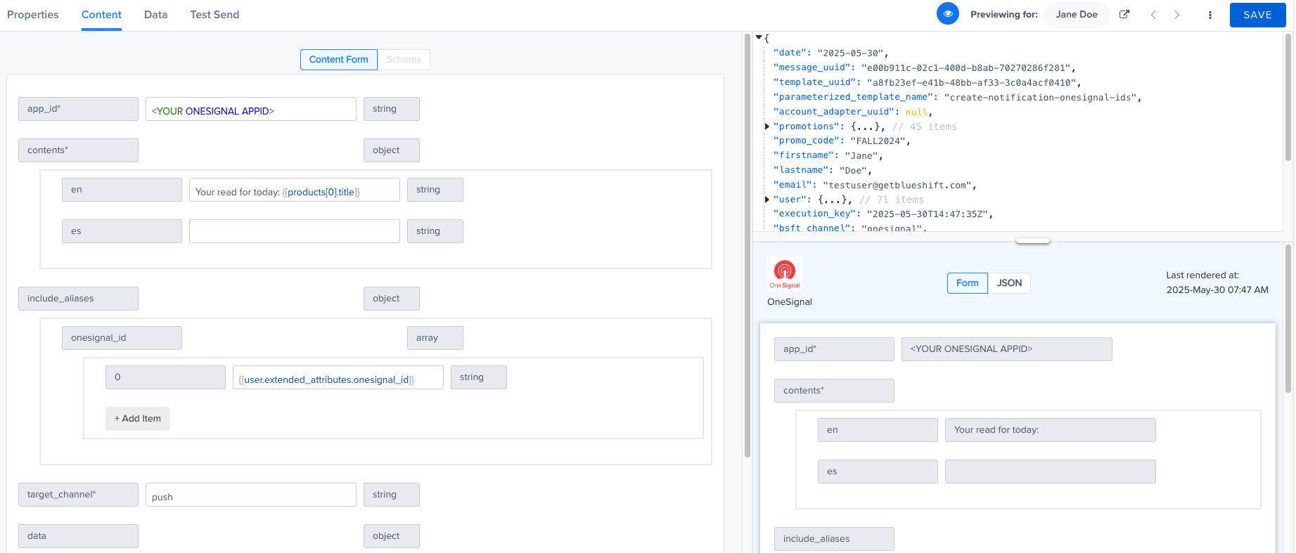Click the "template_uuid" JSON line
Image resolution: width=1296 pixels, height=553 pixels.
[927, 82]
